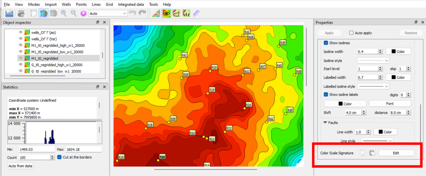Click the purple gear settings icon
426x176 pixels.
coord(83,13)
